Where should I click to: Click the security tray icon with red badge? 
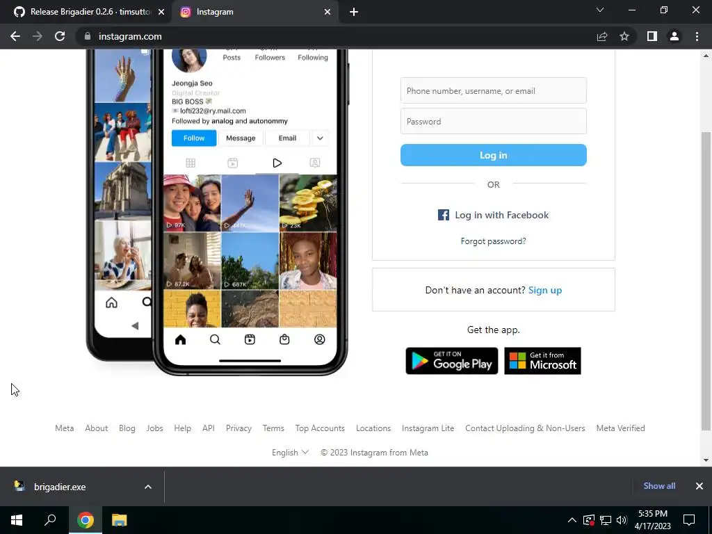point(589,520)
